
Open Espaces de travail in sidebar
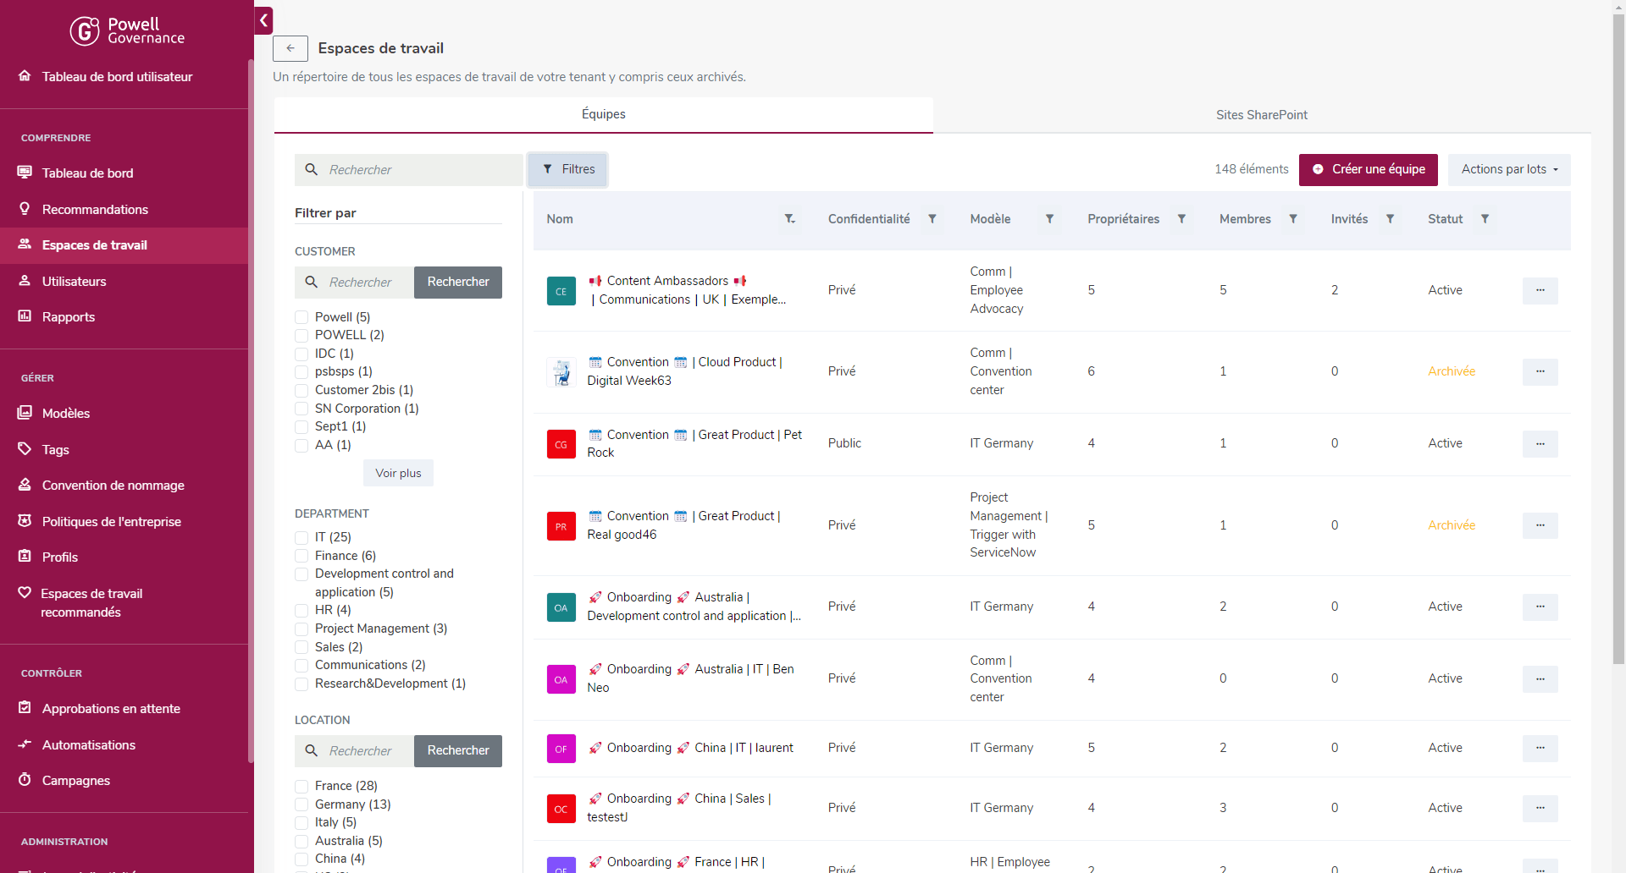point(124,245)
